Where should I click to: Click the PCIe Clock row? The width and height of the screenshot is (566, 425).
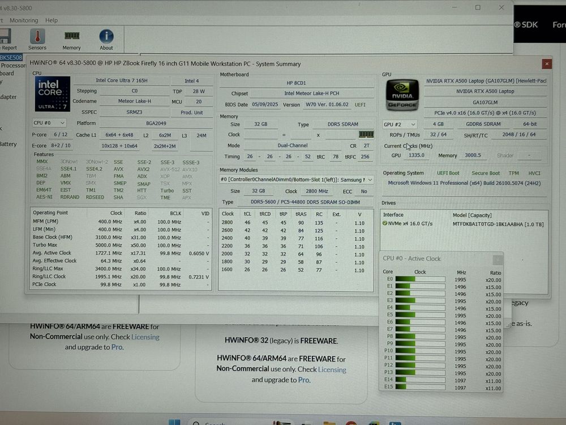pos(121,284)
